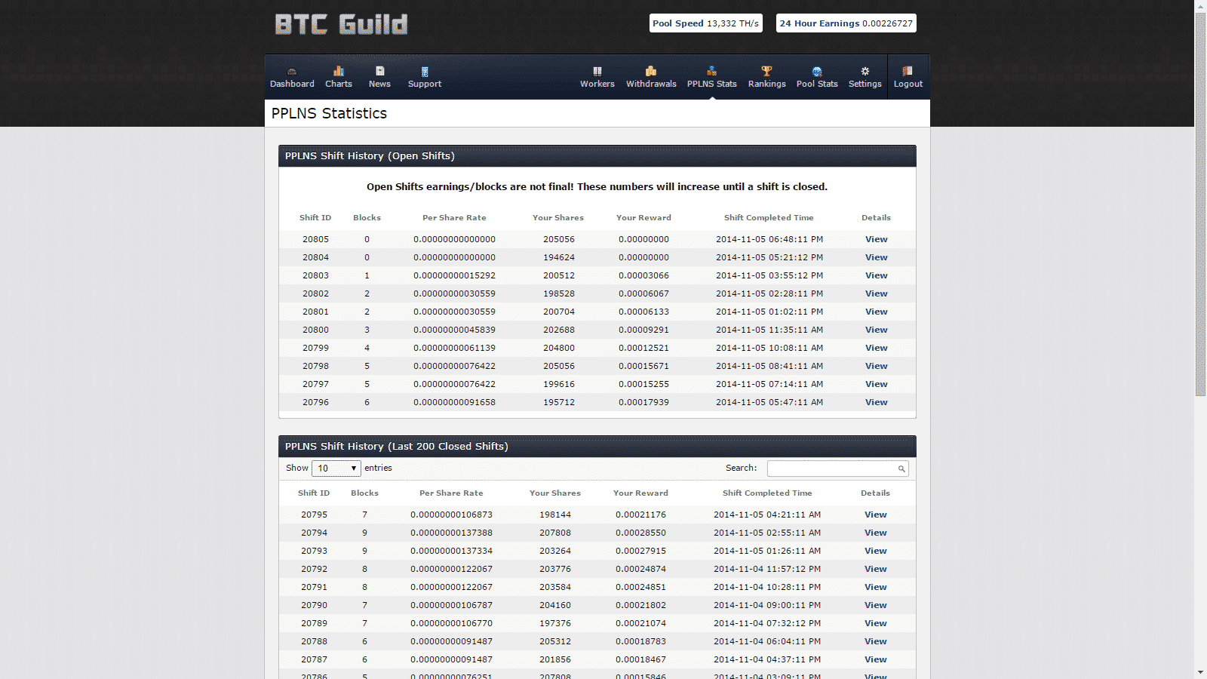Image resolution: width=1207 pixels, height=679 pixels.
Task: View details for shift 20801
Action: click(876, 312)
